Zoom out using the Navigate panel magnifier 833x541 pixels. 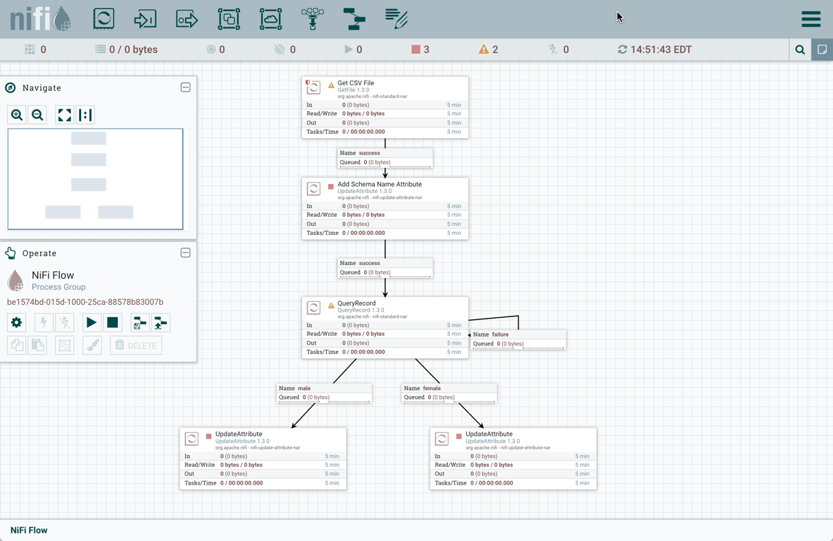pos(37,115)
